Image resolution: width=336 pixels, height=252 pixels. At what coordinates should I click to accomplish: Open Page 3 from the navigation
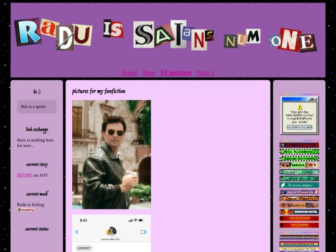pyautogui.click(x=205, y=73)
